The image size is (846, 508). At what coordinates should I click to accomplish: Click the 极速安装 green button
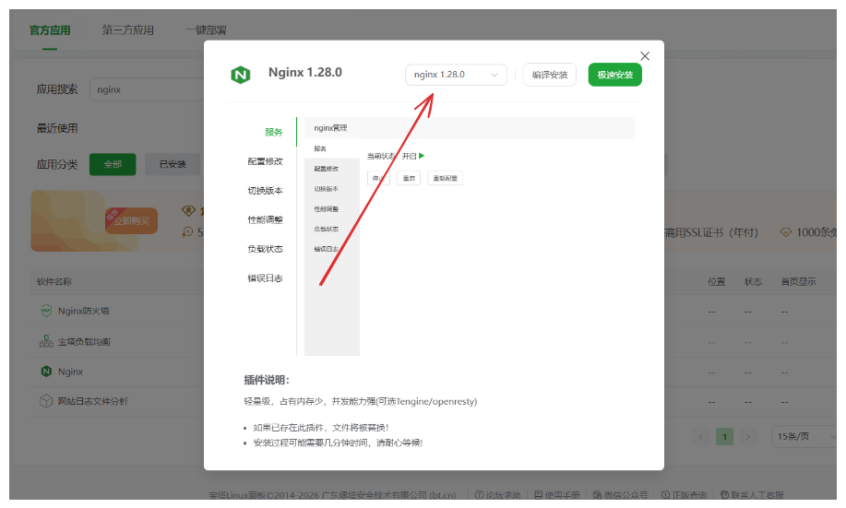[x=614, y=75]
